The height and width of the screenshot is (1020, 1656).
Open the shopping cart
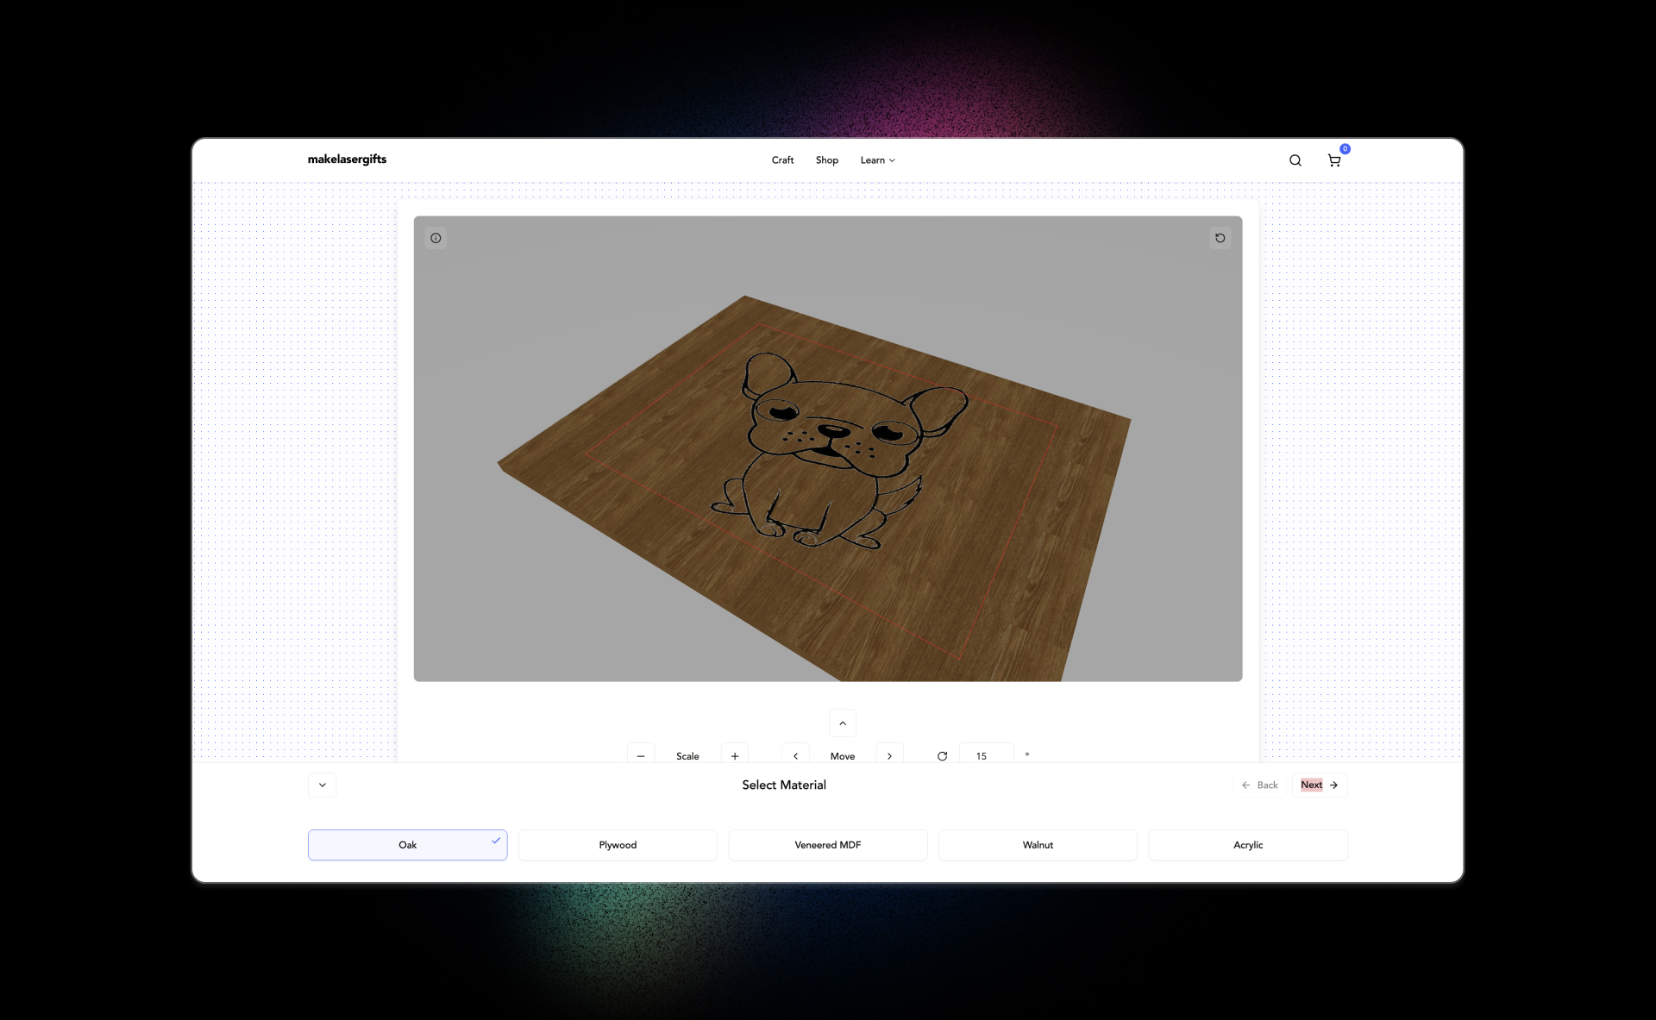coord(1334,160)
